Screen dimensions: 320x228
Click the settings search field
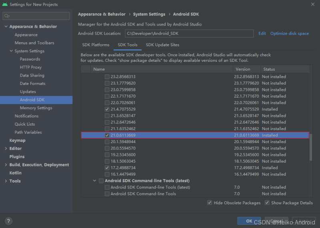pyautogui.click(x=36, y=16)
